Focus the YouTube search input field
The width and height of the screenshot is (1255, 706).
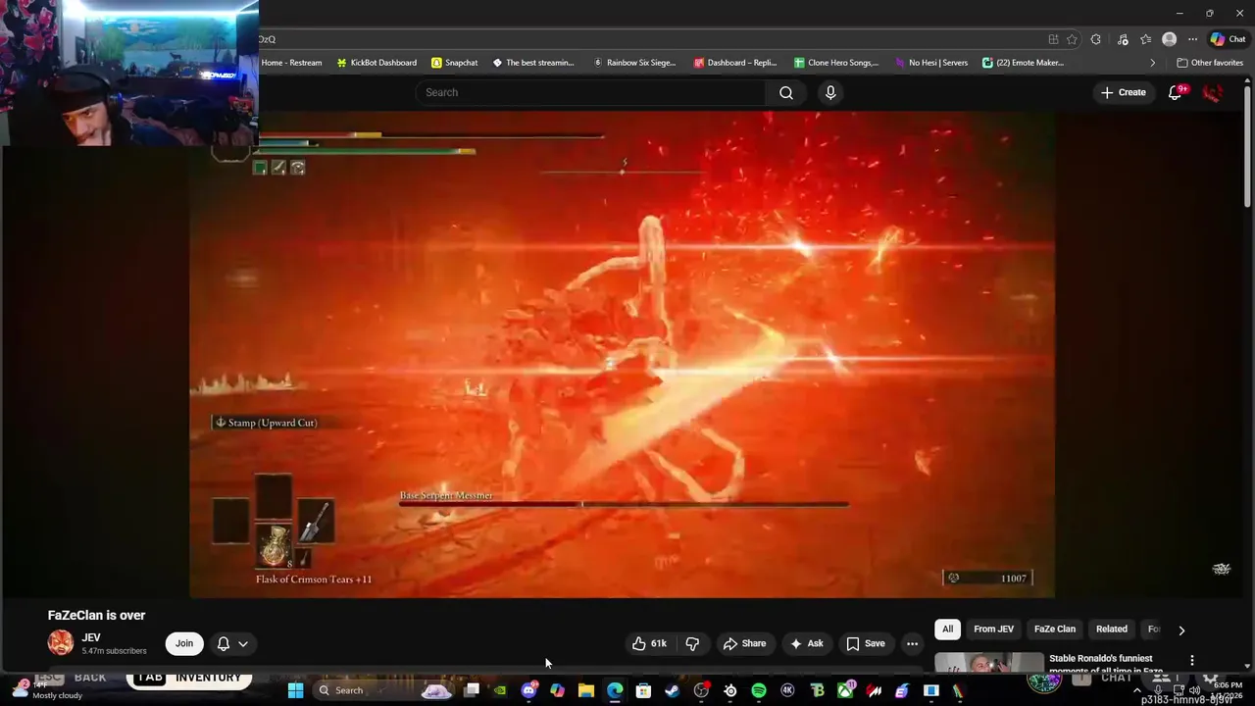tap(591, 92)
